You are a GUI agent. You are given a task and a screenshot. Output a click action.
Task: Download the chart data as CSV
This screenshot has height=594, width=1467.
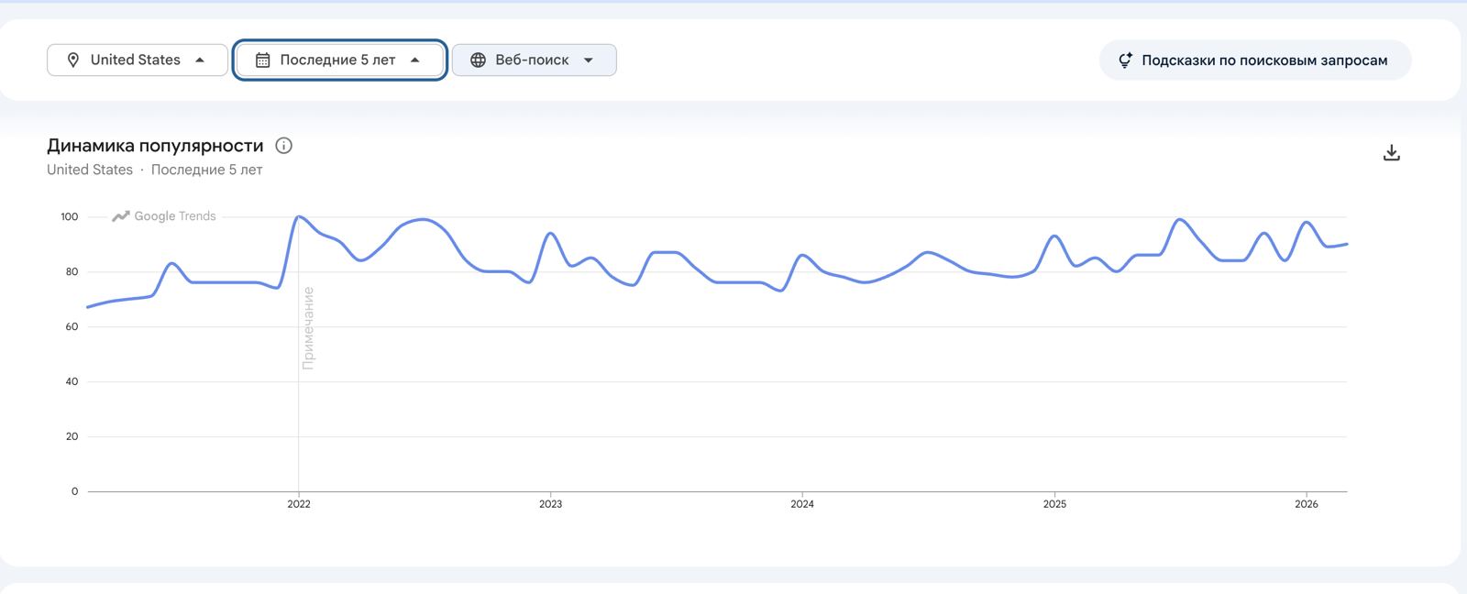tap(1391, 153)
